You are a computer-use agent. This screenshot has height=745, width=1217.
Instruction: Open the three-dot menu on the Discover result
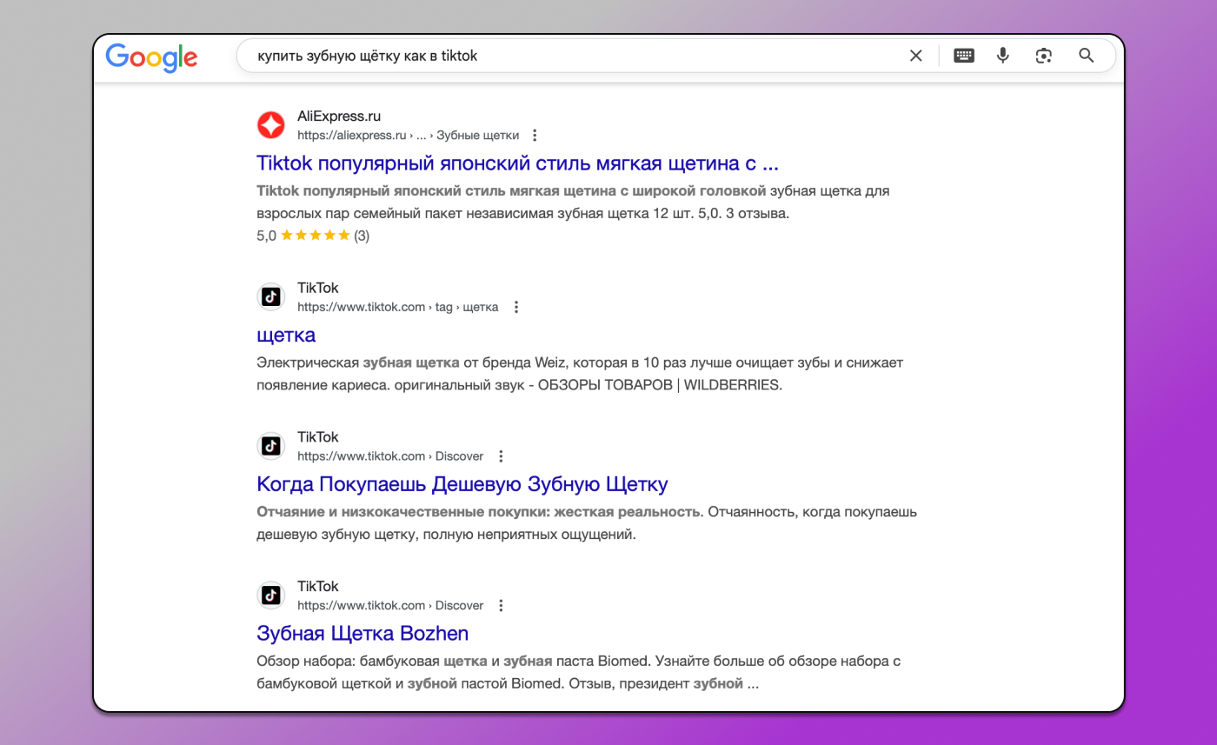click(501, 456)
